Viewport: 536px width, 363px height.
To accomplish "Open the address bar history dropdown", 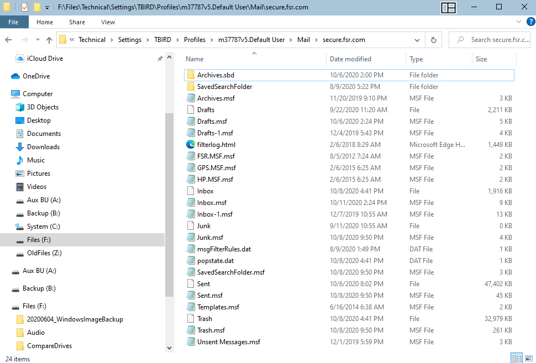I will tap(417, 40).
